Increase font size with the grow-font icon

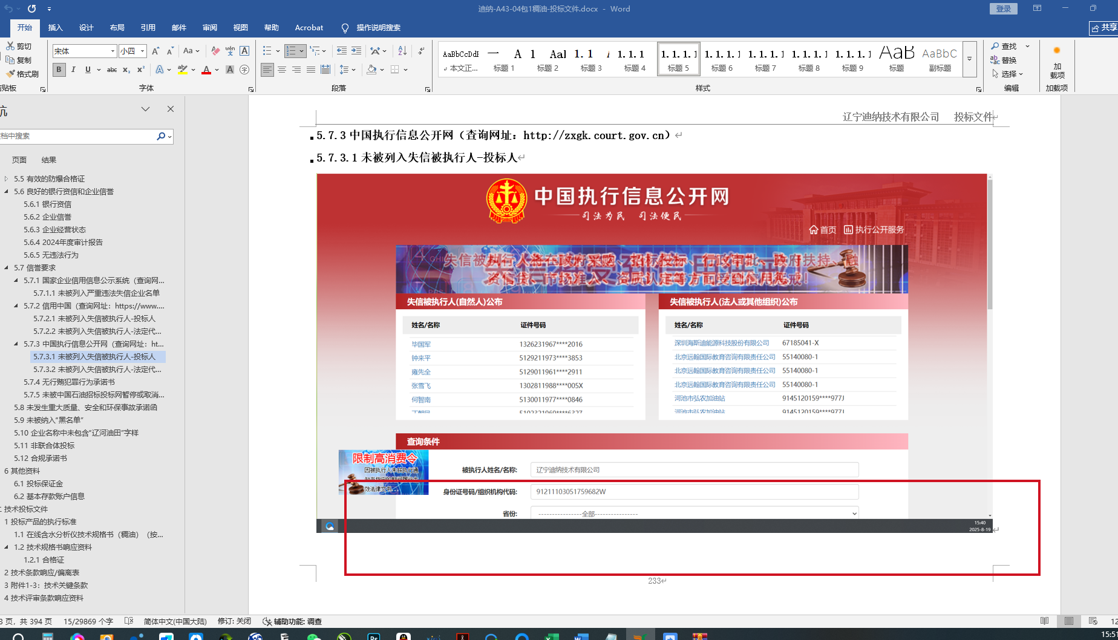[x=155, y=51]
